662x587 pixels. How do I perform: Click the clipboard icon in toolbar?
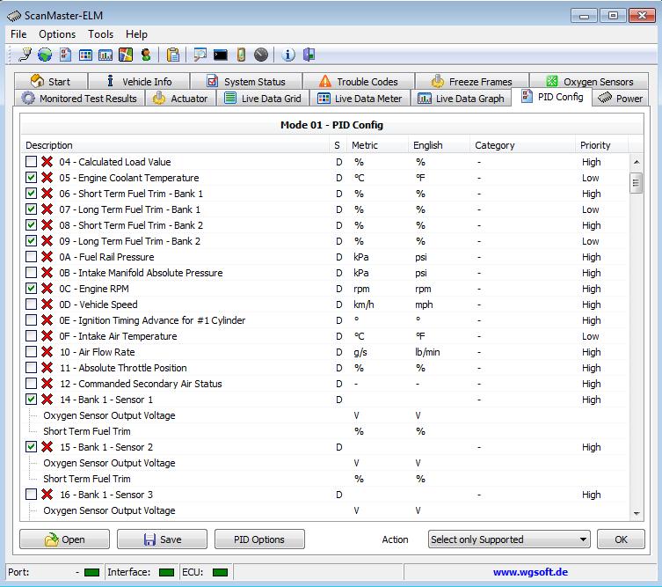coord(173,55)
